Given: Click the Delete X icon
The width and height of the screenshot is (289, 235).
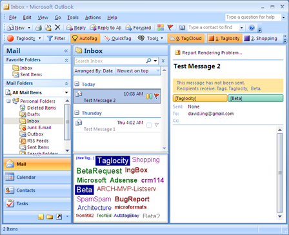Looking at the screenshot, I should (57, 27).
